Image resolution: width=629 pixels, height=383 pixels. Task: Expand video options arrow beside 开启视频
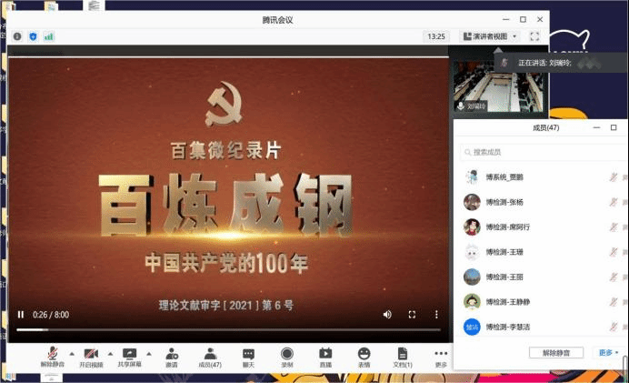pyautogui.click(x=110, y=354)
